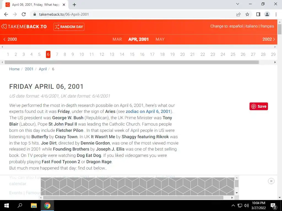Click the browser back arrow
Screen dimensions: 282x211
point(6,14)
